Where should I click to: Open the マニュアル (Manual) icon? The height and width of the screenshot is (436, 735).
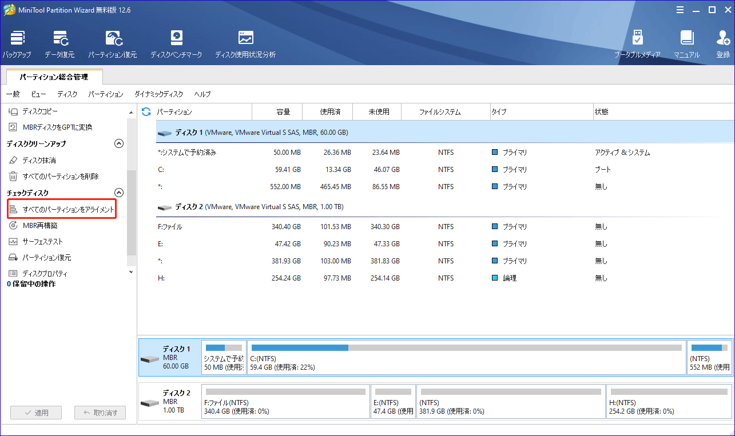coord(686,43)
